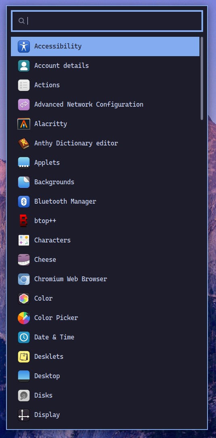Open "Chromium Web Browser" text entry
The image size is (216, 438).
click(71, 279)
